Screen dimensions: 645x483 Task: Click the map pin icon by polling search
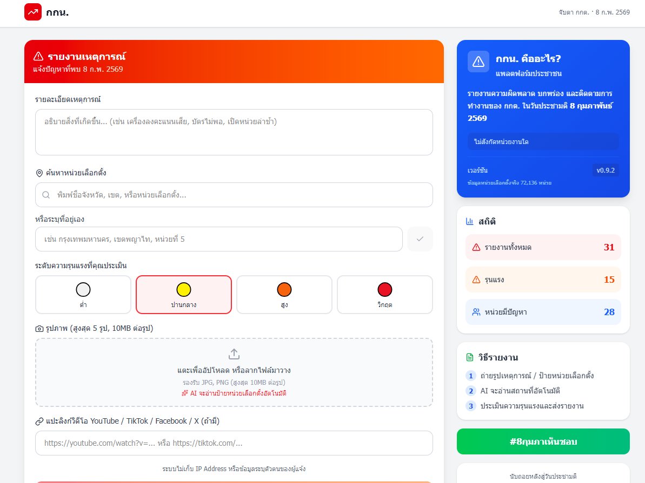[39, 173]
